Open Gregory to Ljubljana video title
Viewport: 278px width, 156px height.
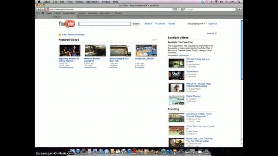(144, 59)
